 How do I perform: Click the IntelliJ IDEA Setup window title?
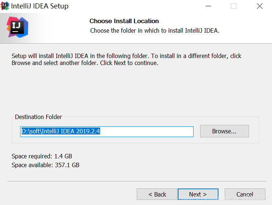pos(40,6)
